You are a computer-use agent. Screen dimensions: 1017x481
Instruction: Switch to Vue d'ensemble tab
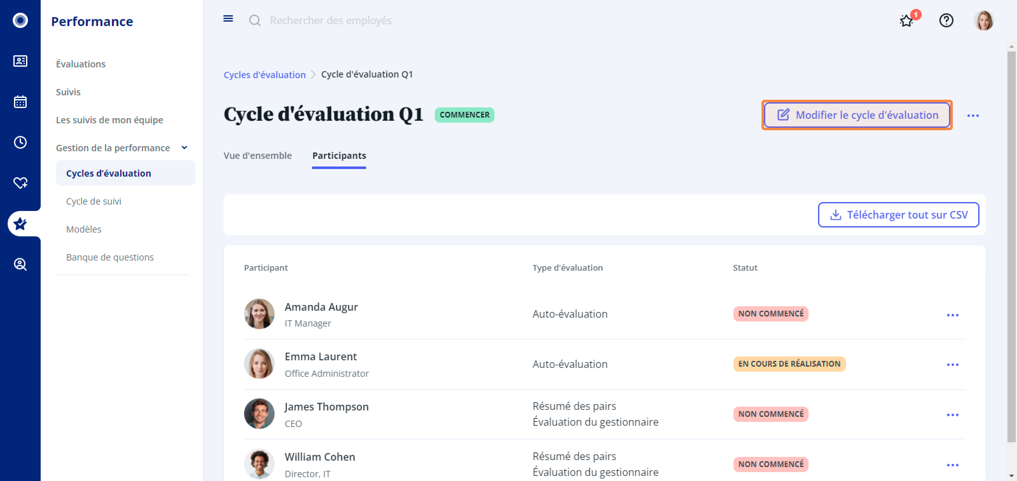click(257, 155)
